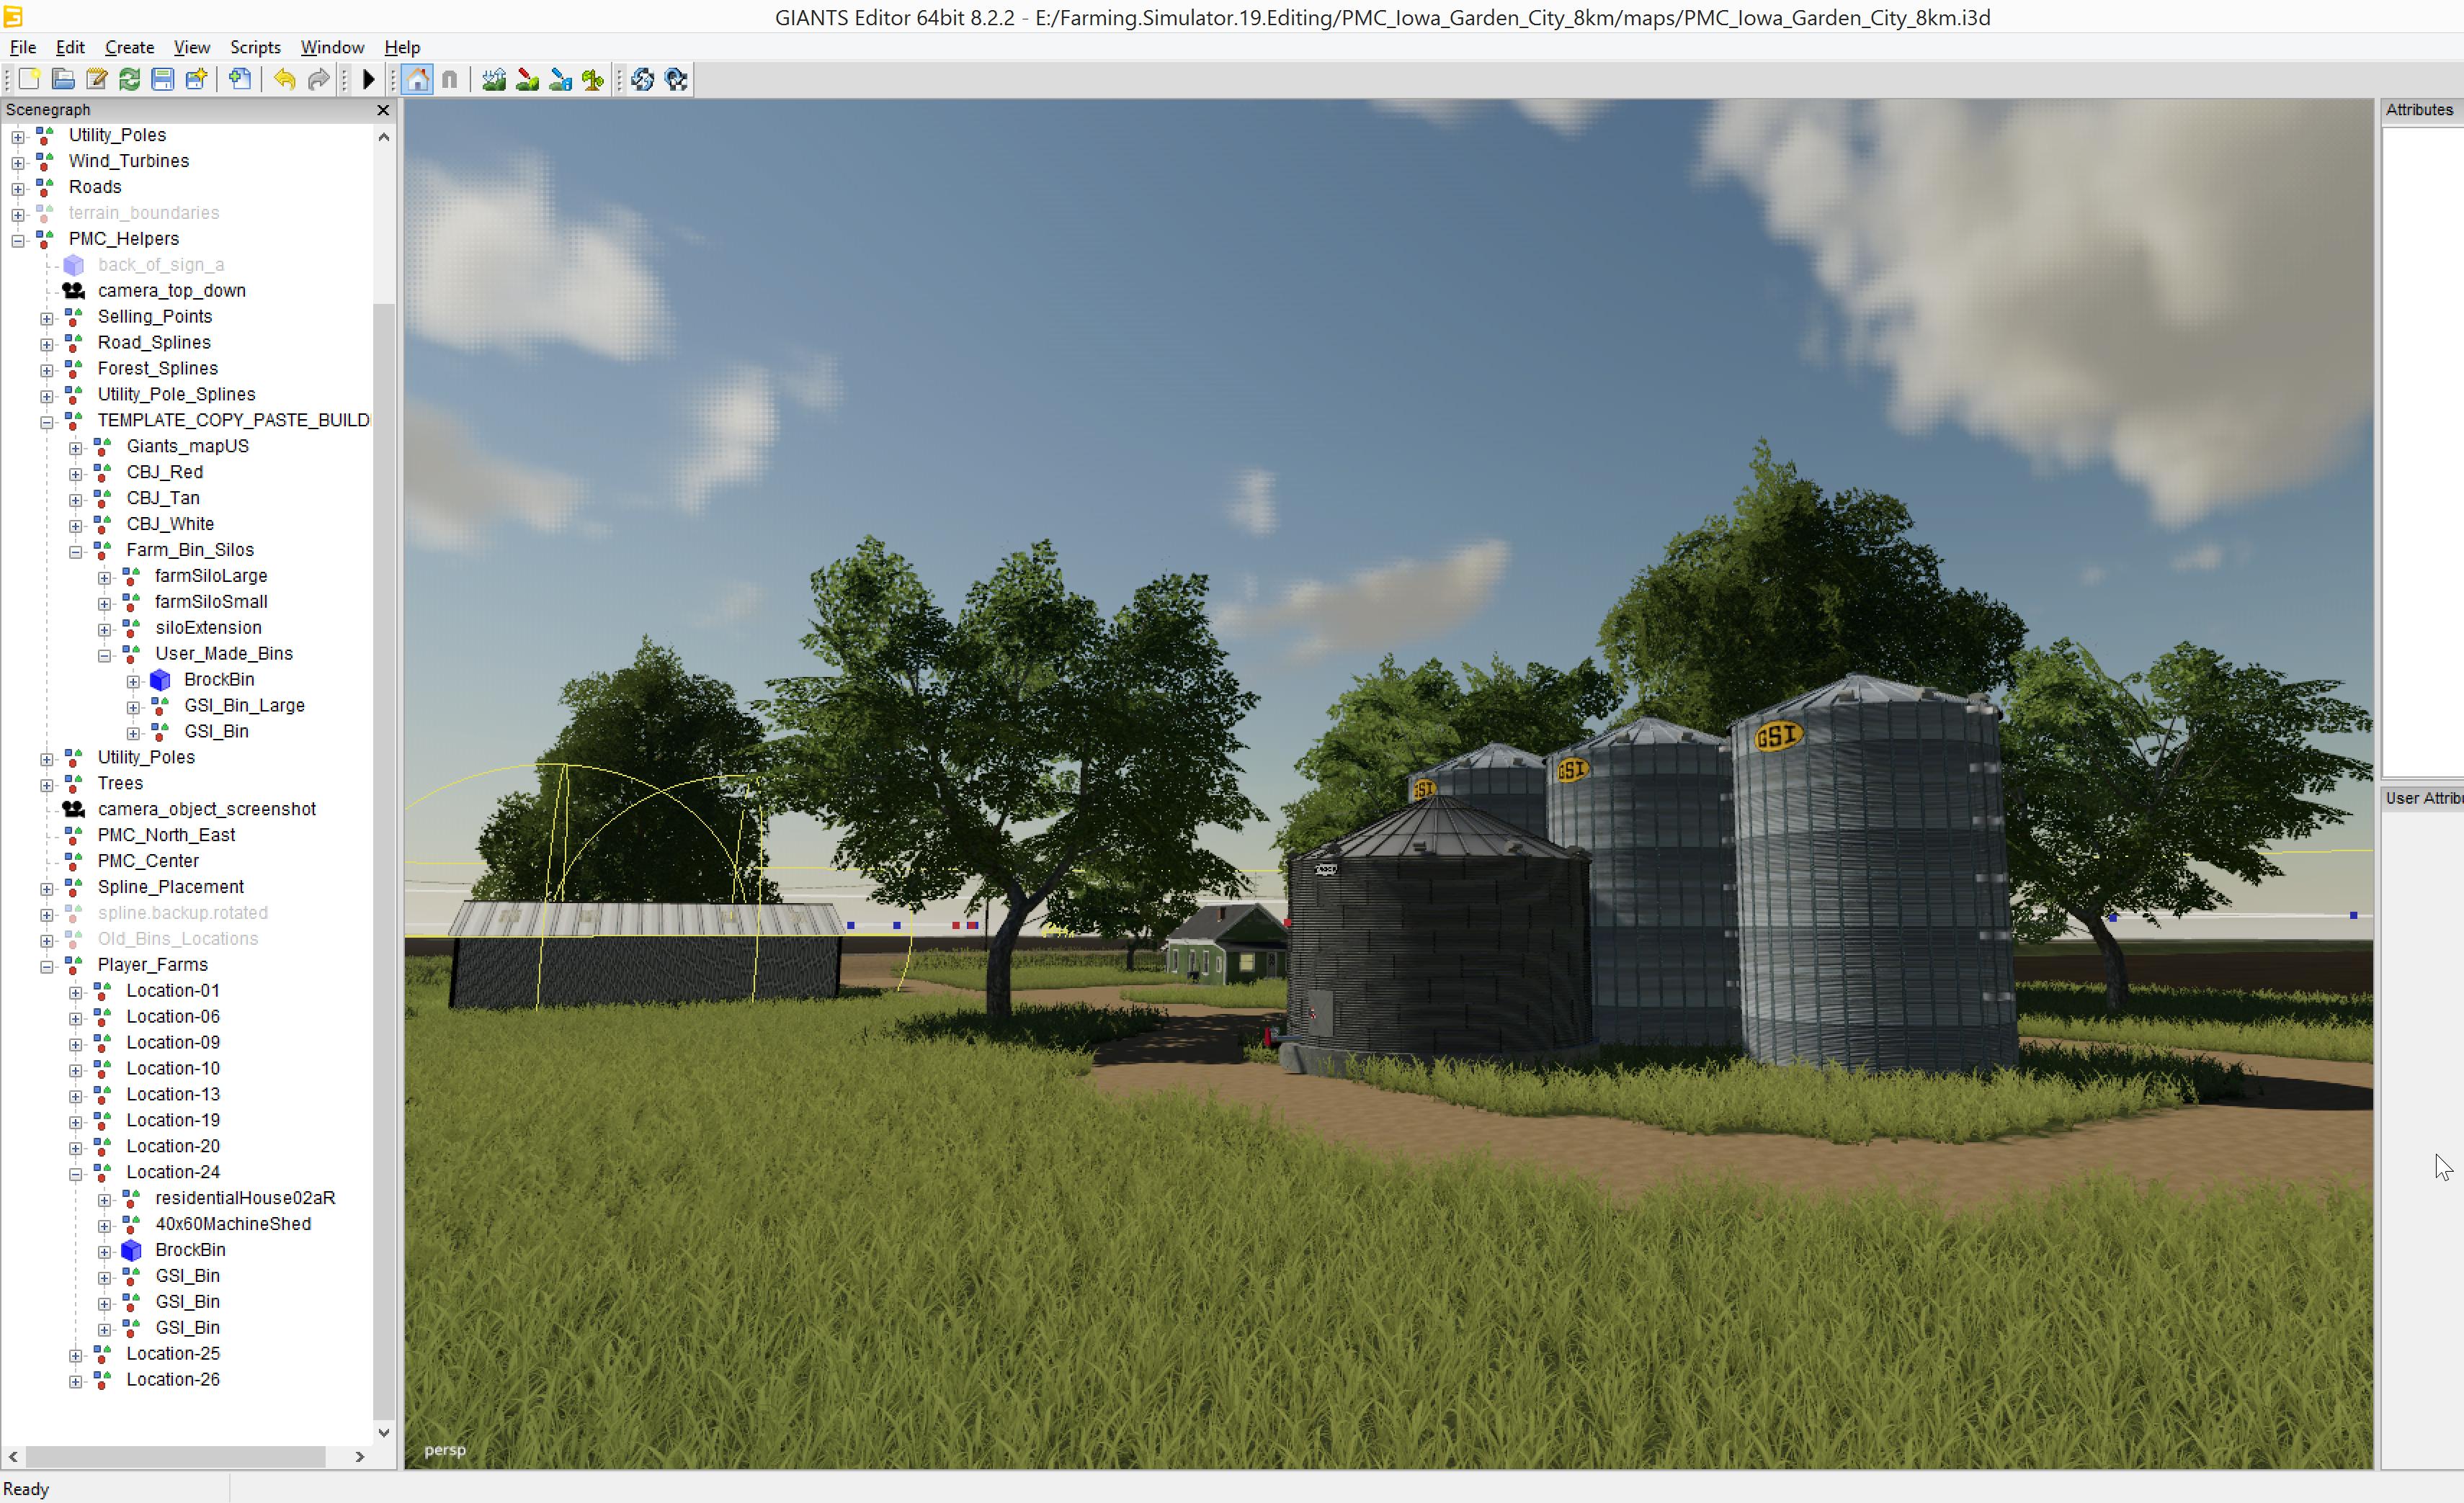Select the Spline_Placement node

pos(170,887)
